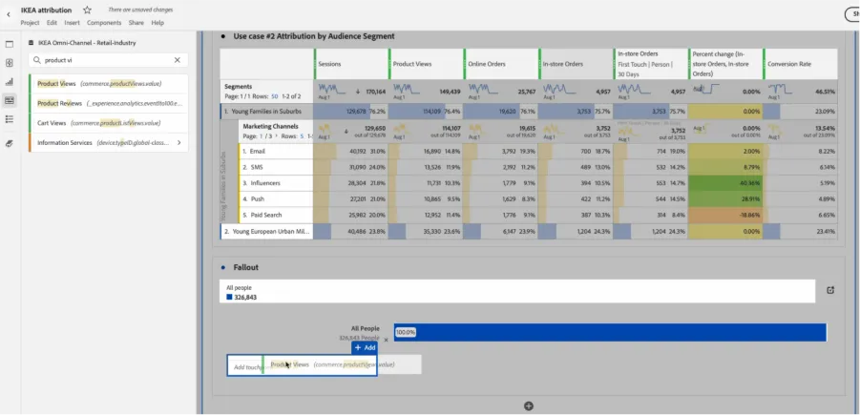Click the 170,164 Sessions total value
Screen dimensions: 860x415
pyautogui.click(x=374, y=92)
